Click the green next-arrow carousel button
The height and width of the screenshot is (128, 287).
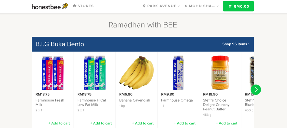pos(256,90)
